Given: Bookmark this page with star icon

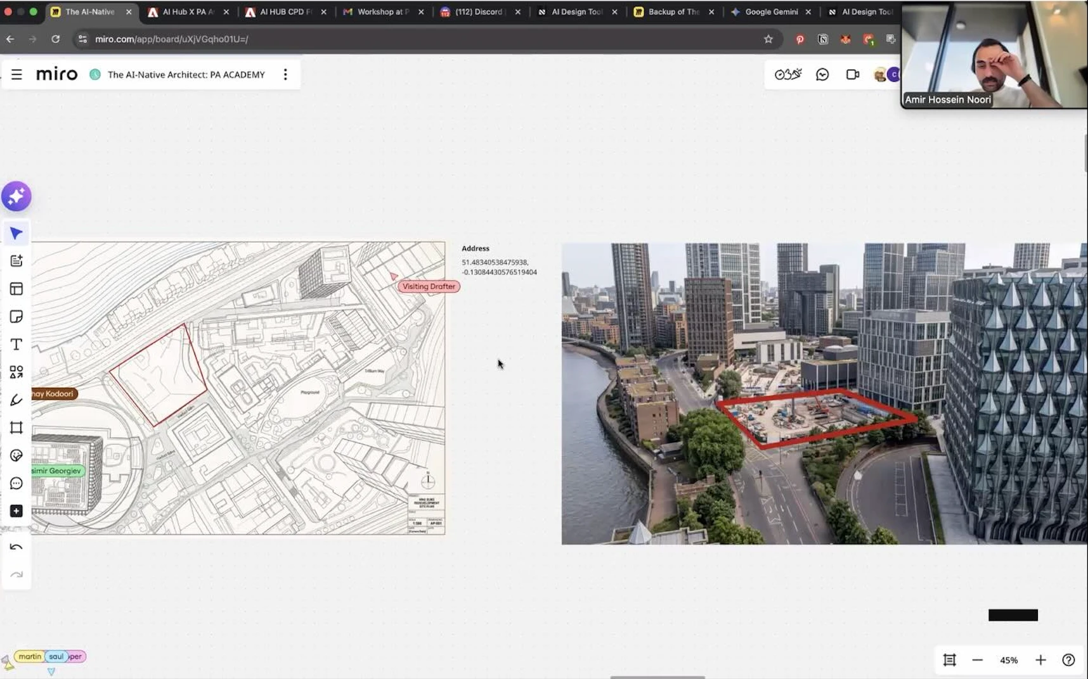Looking at the screenshot, I should point(768,39).
